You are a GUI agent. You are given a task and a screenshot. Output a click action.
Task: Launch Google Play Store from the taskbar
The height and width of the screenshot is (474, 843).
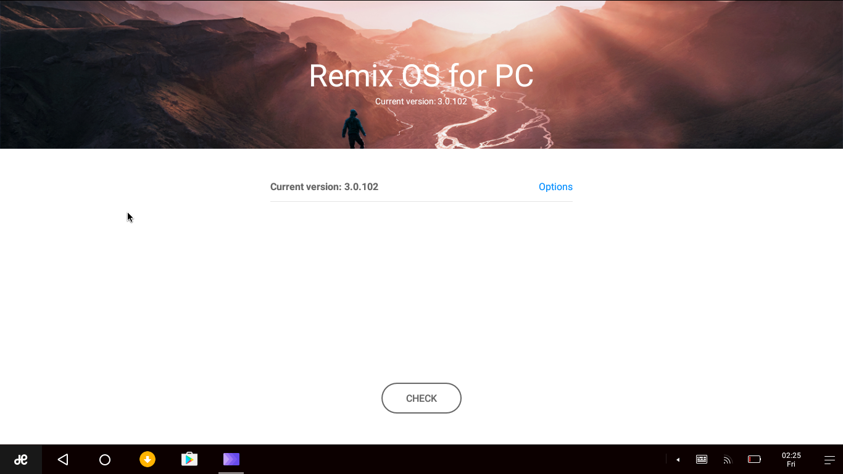click(189, 459)
